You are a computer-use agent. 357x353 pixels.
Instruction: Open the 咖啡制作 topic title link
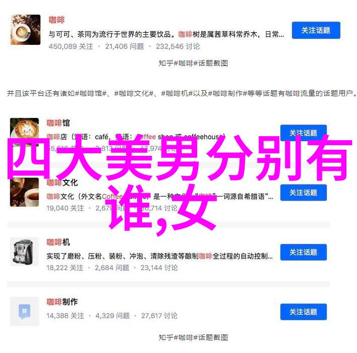(62, 302)
